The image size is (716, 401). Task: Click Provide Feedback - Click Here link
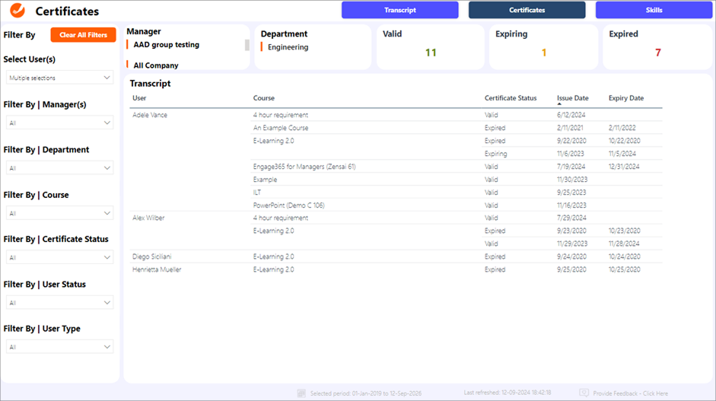point(630,393)
